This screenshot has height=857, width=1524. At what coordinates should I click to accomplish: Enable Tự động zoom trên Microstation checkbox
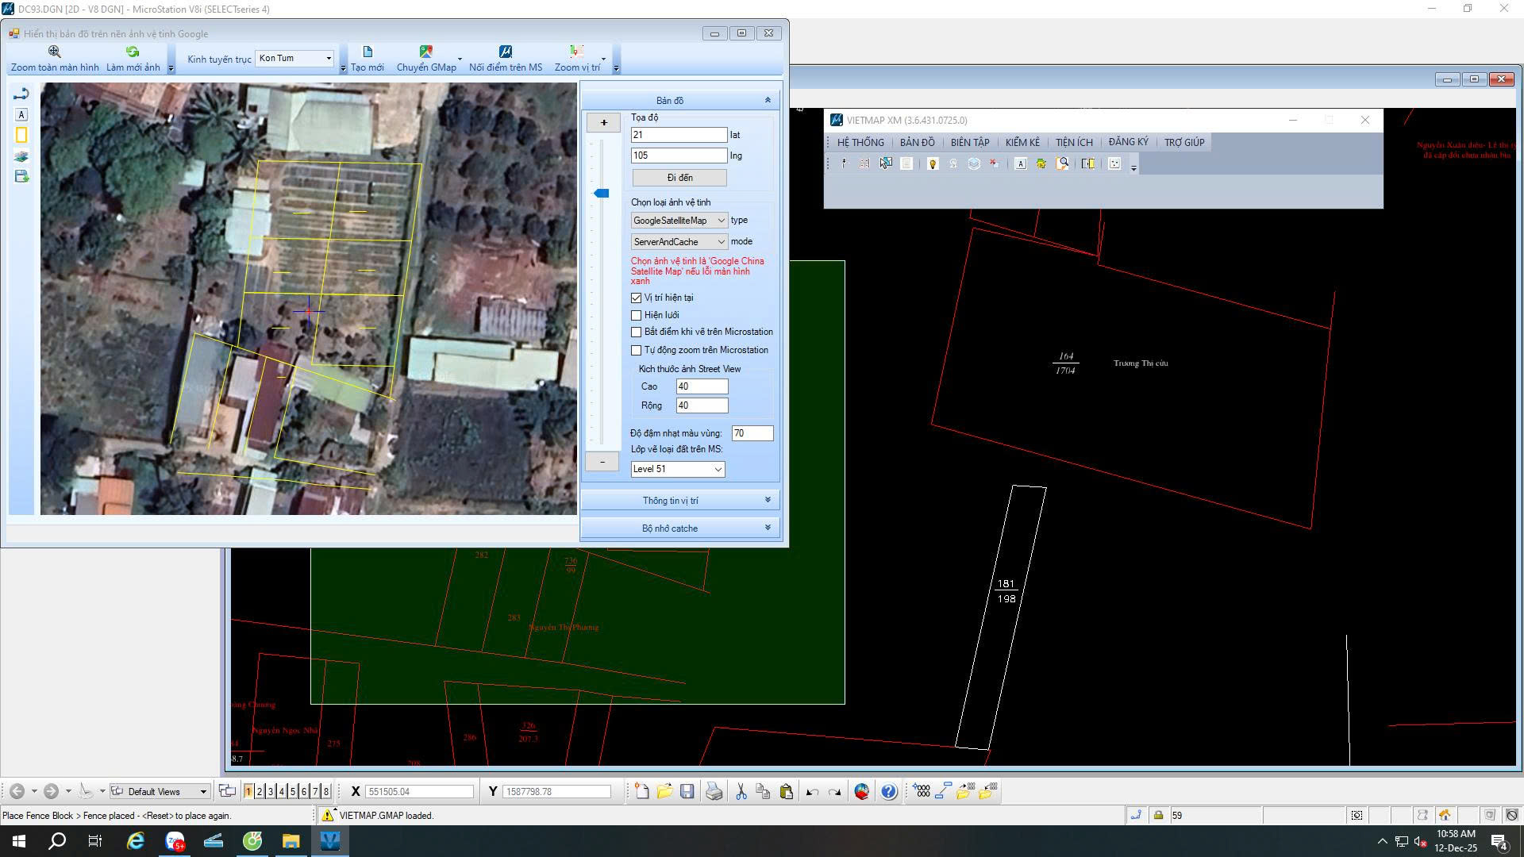click(636, 350)
